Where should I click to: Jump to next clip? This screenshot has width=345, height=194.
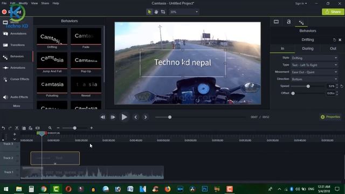point(146,117)
